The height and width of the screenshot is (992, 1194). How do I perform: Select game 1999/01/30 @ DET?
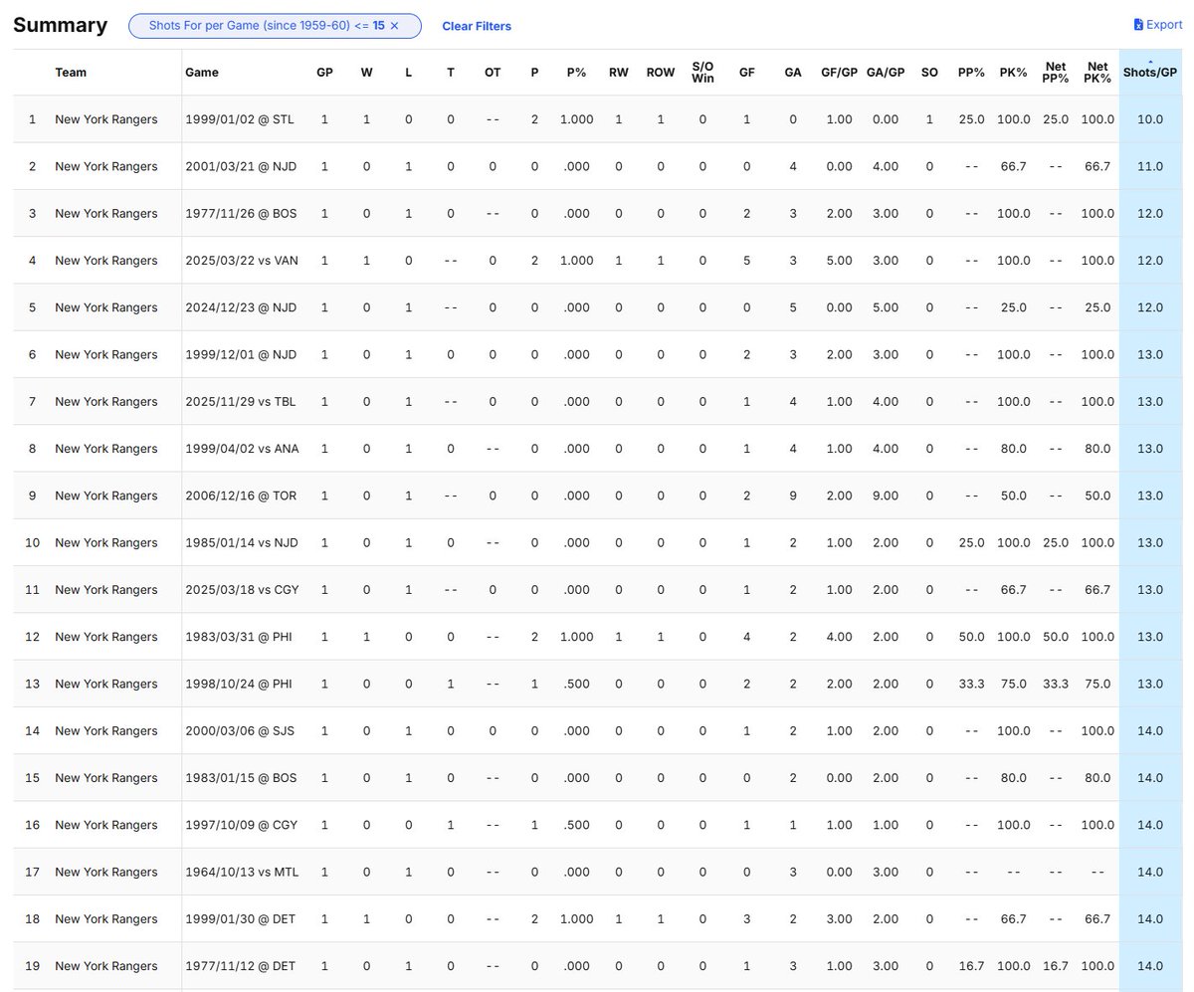(x=240, y=919)
